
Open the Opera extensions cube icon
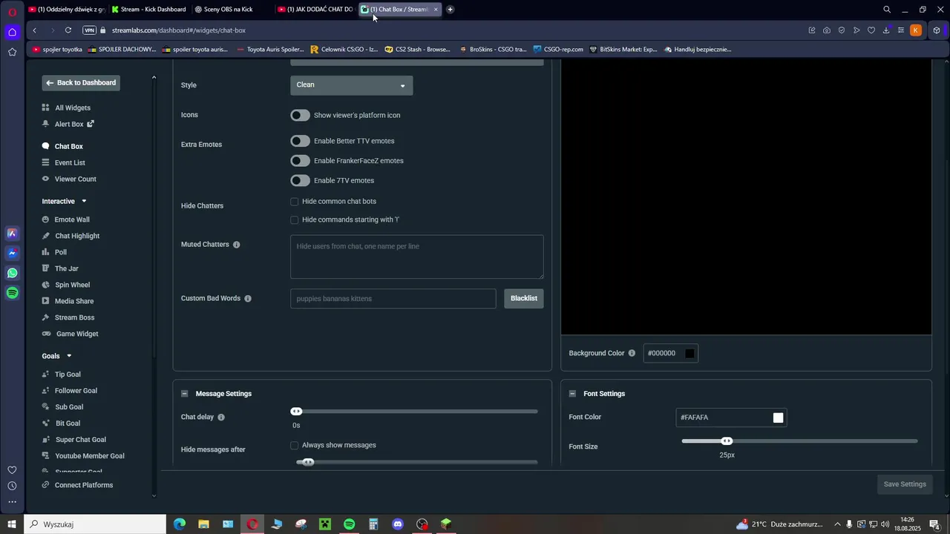(937, 30)
